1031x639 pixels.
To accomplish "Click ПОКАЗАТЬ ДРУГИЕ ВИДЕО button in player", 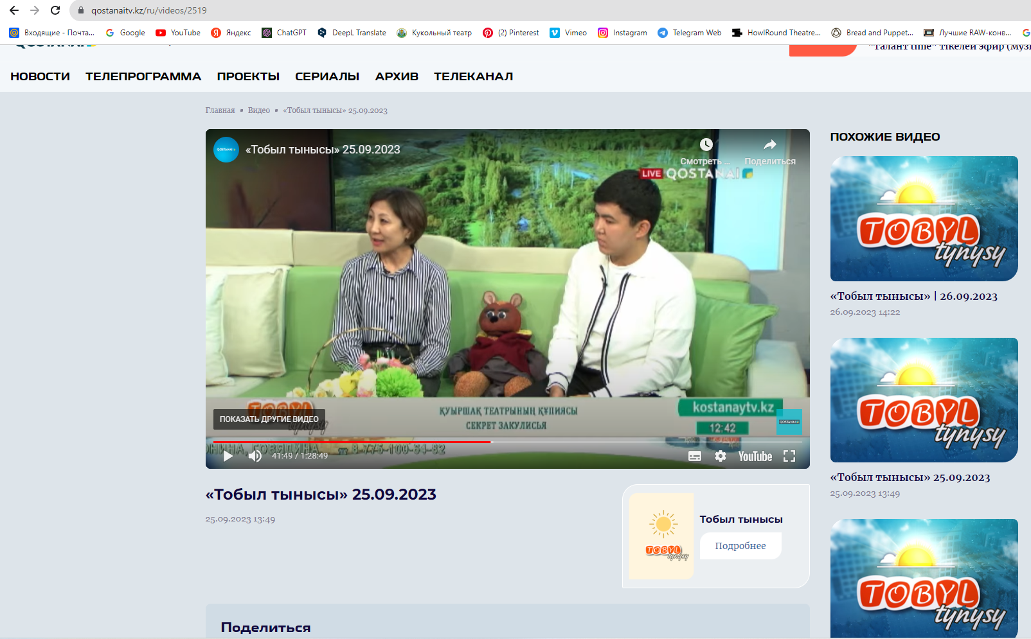I will 269,419.
